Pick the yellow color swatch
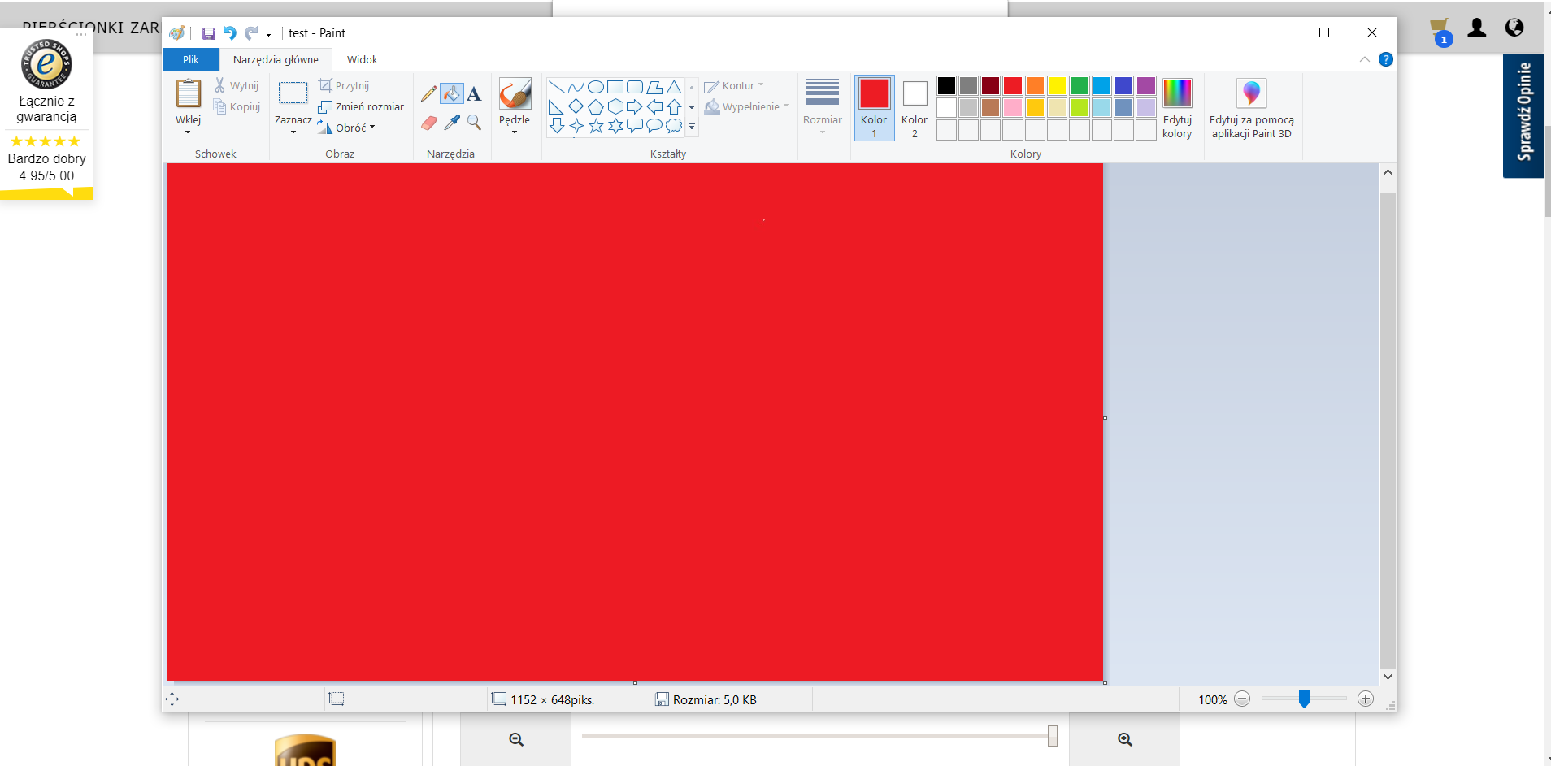1551x766 pixels. point(1057,86)
